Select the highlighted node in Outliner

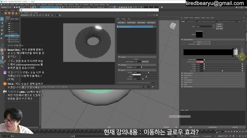[12, 36]
